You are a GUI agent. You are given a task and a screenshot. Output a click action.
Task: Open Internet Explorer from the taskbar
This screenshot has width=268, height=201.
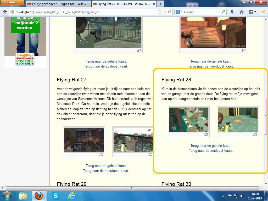72,196
